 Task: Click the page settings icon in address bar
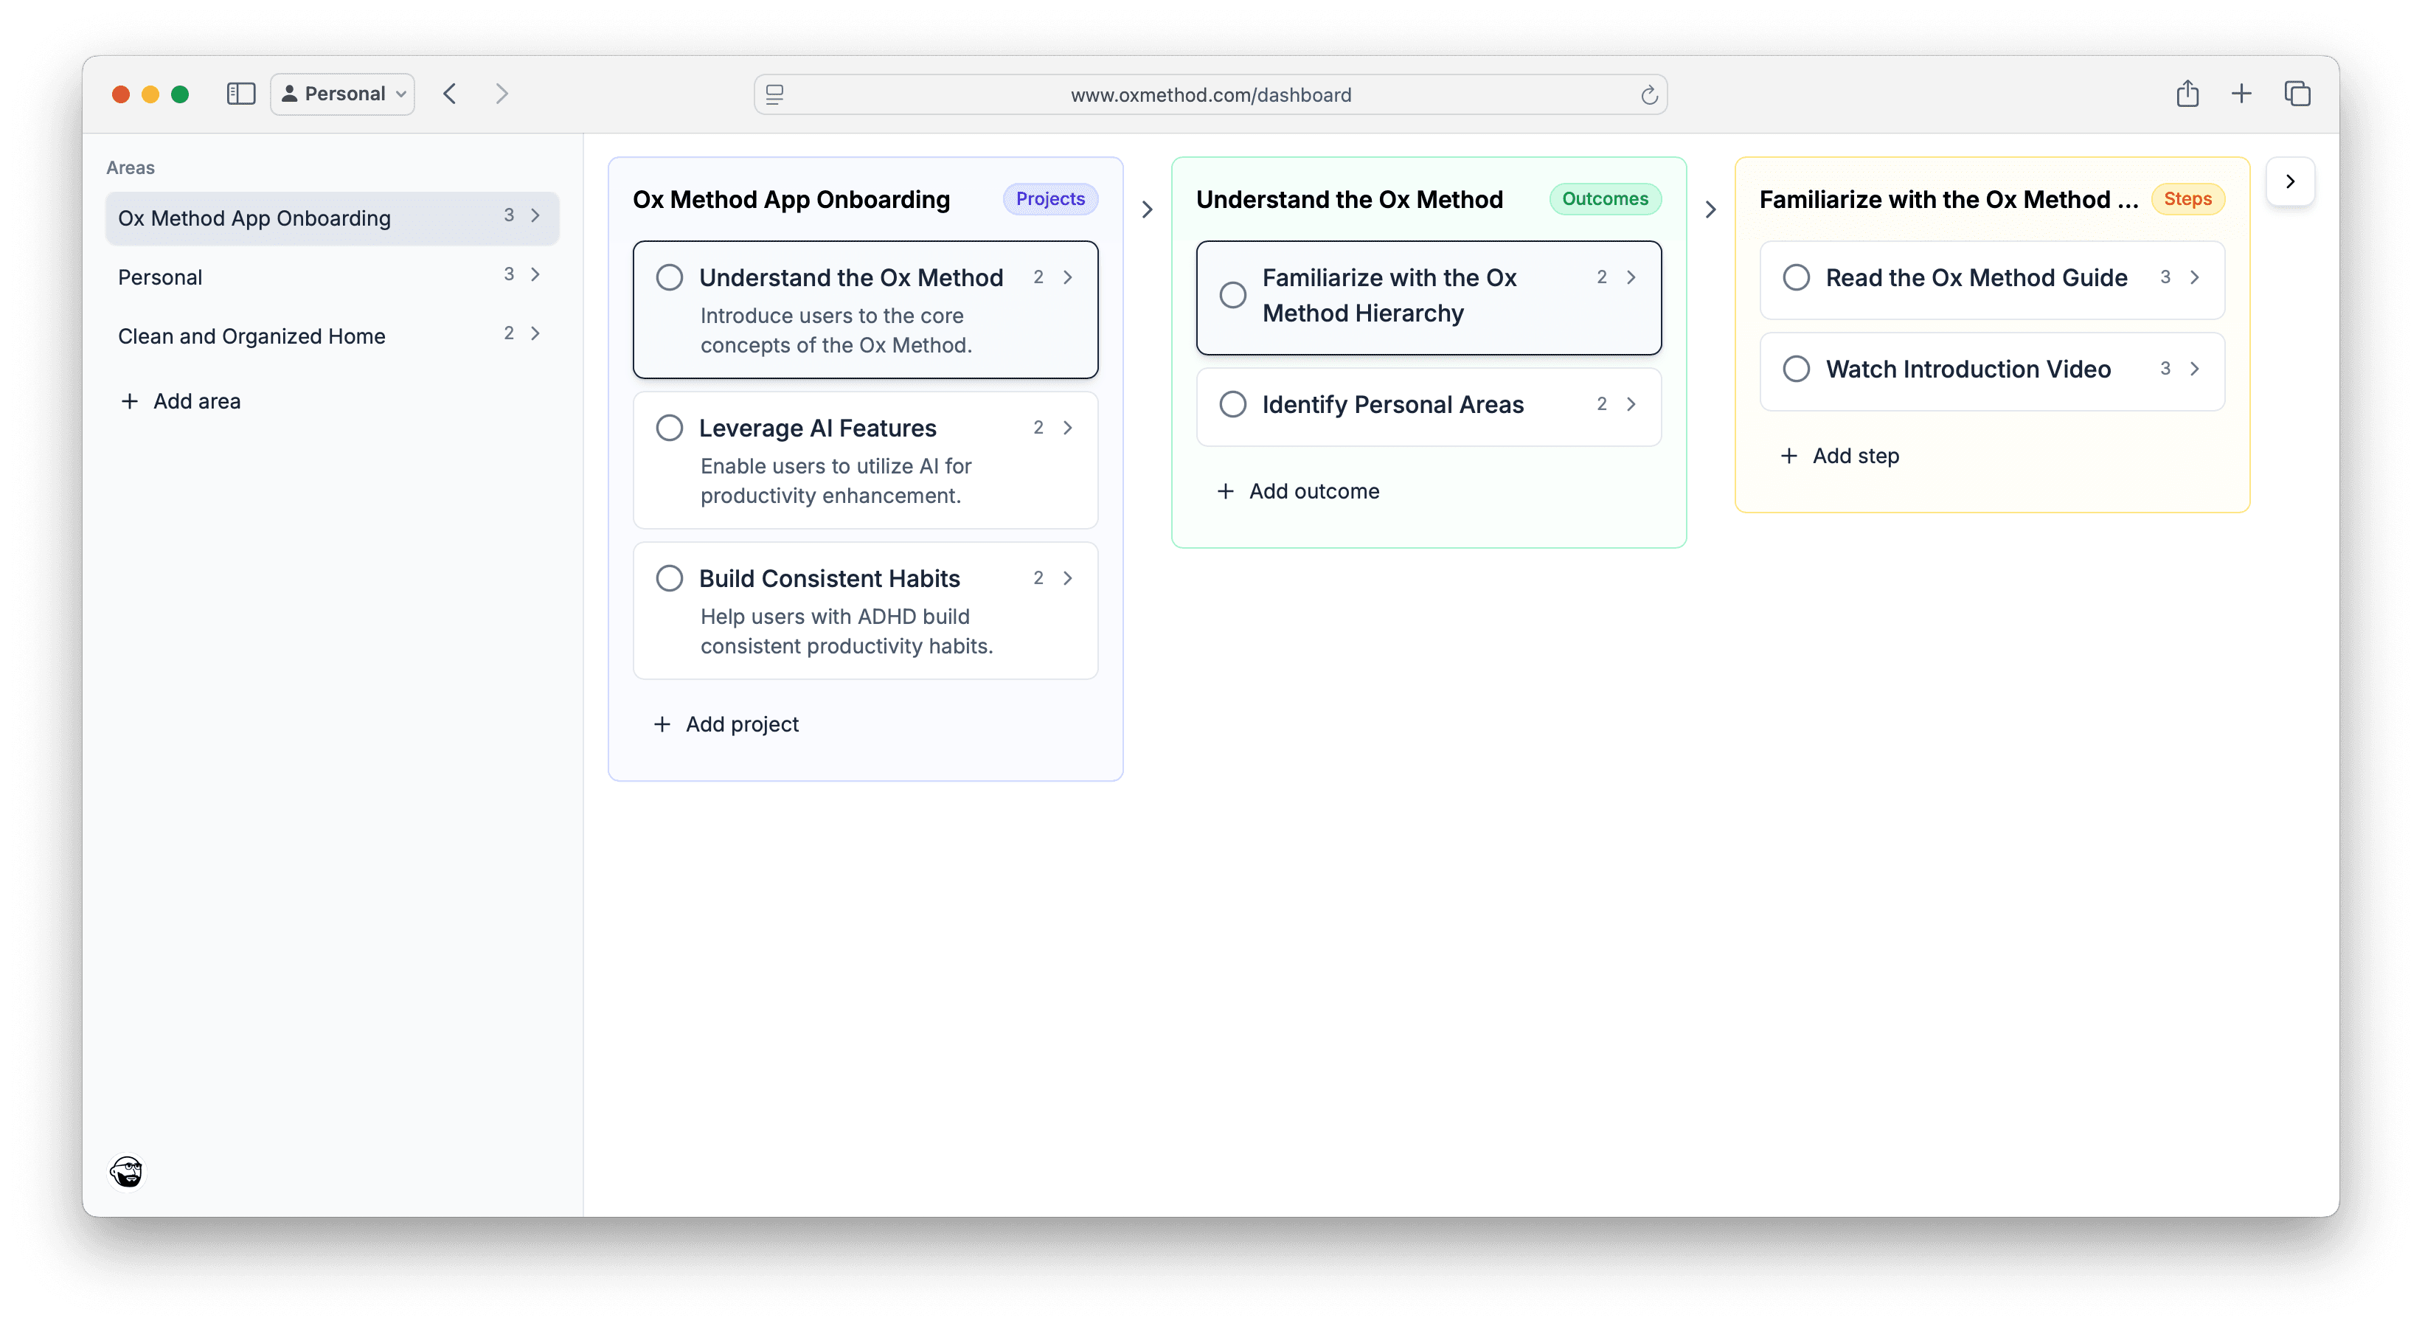click(774, 94)
